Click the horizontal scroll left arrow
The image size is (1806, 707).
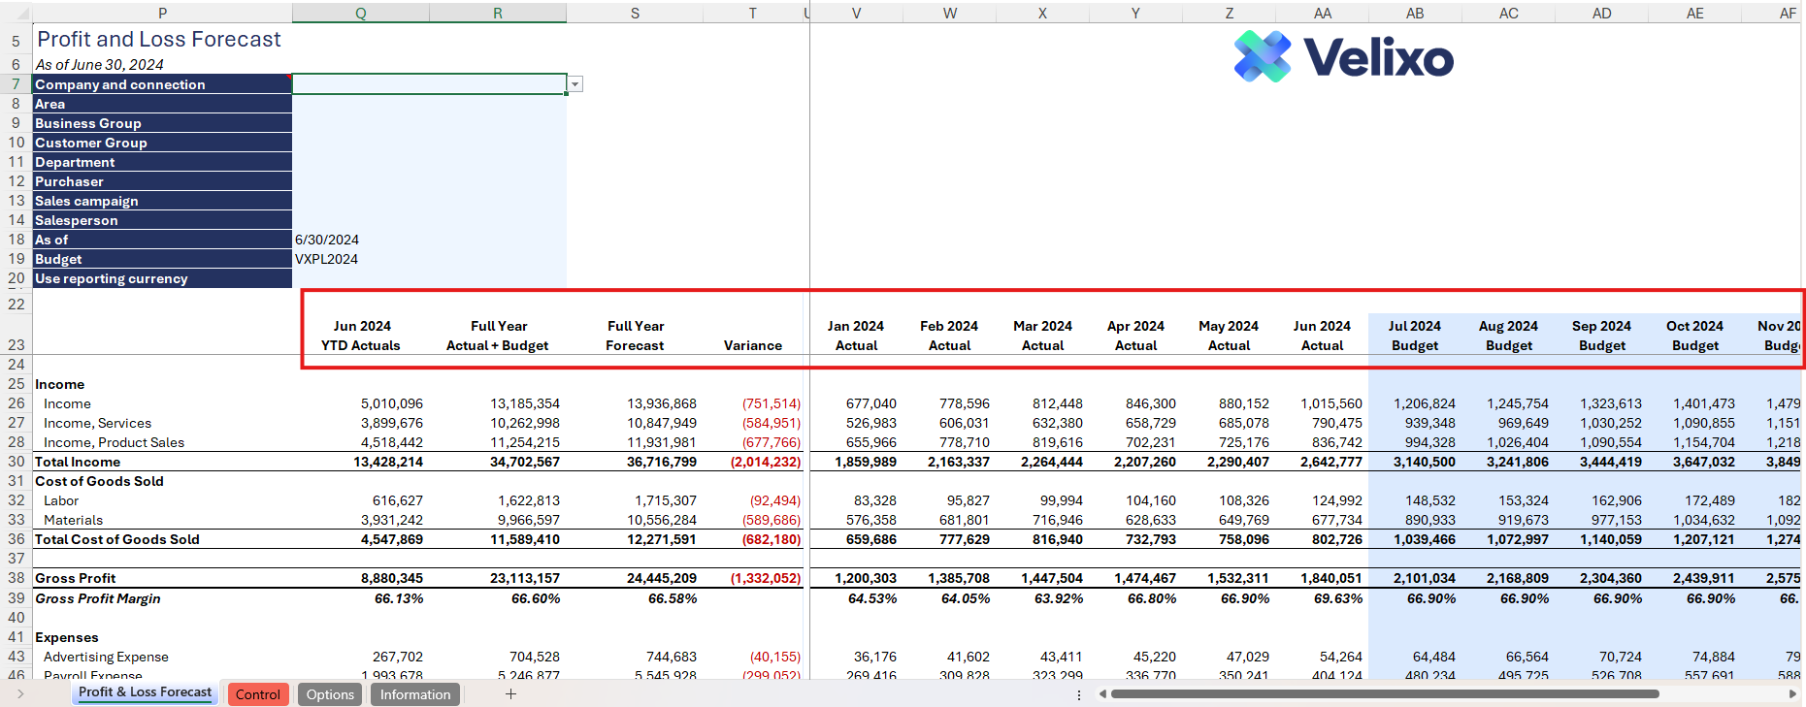point(1102,693)
